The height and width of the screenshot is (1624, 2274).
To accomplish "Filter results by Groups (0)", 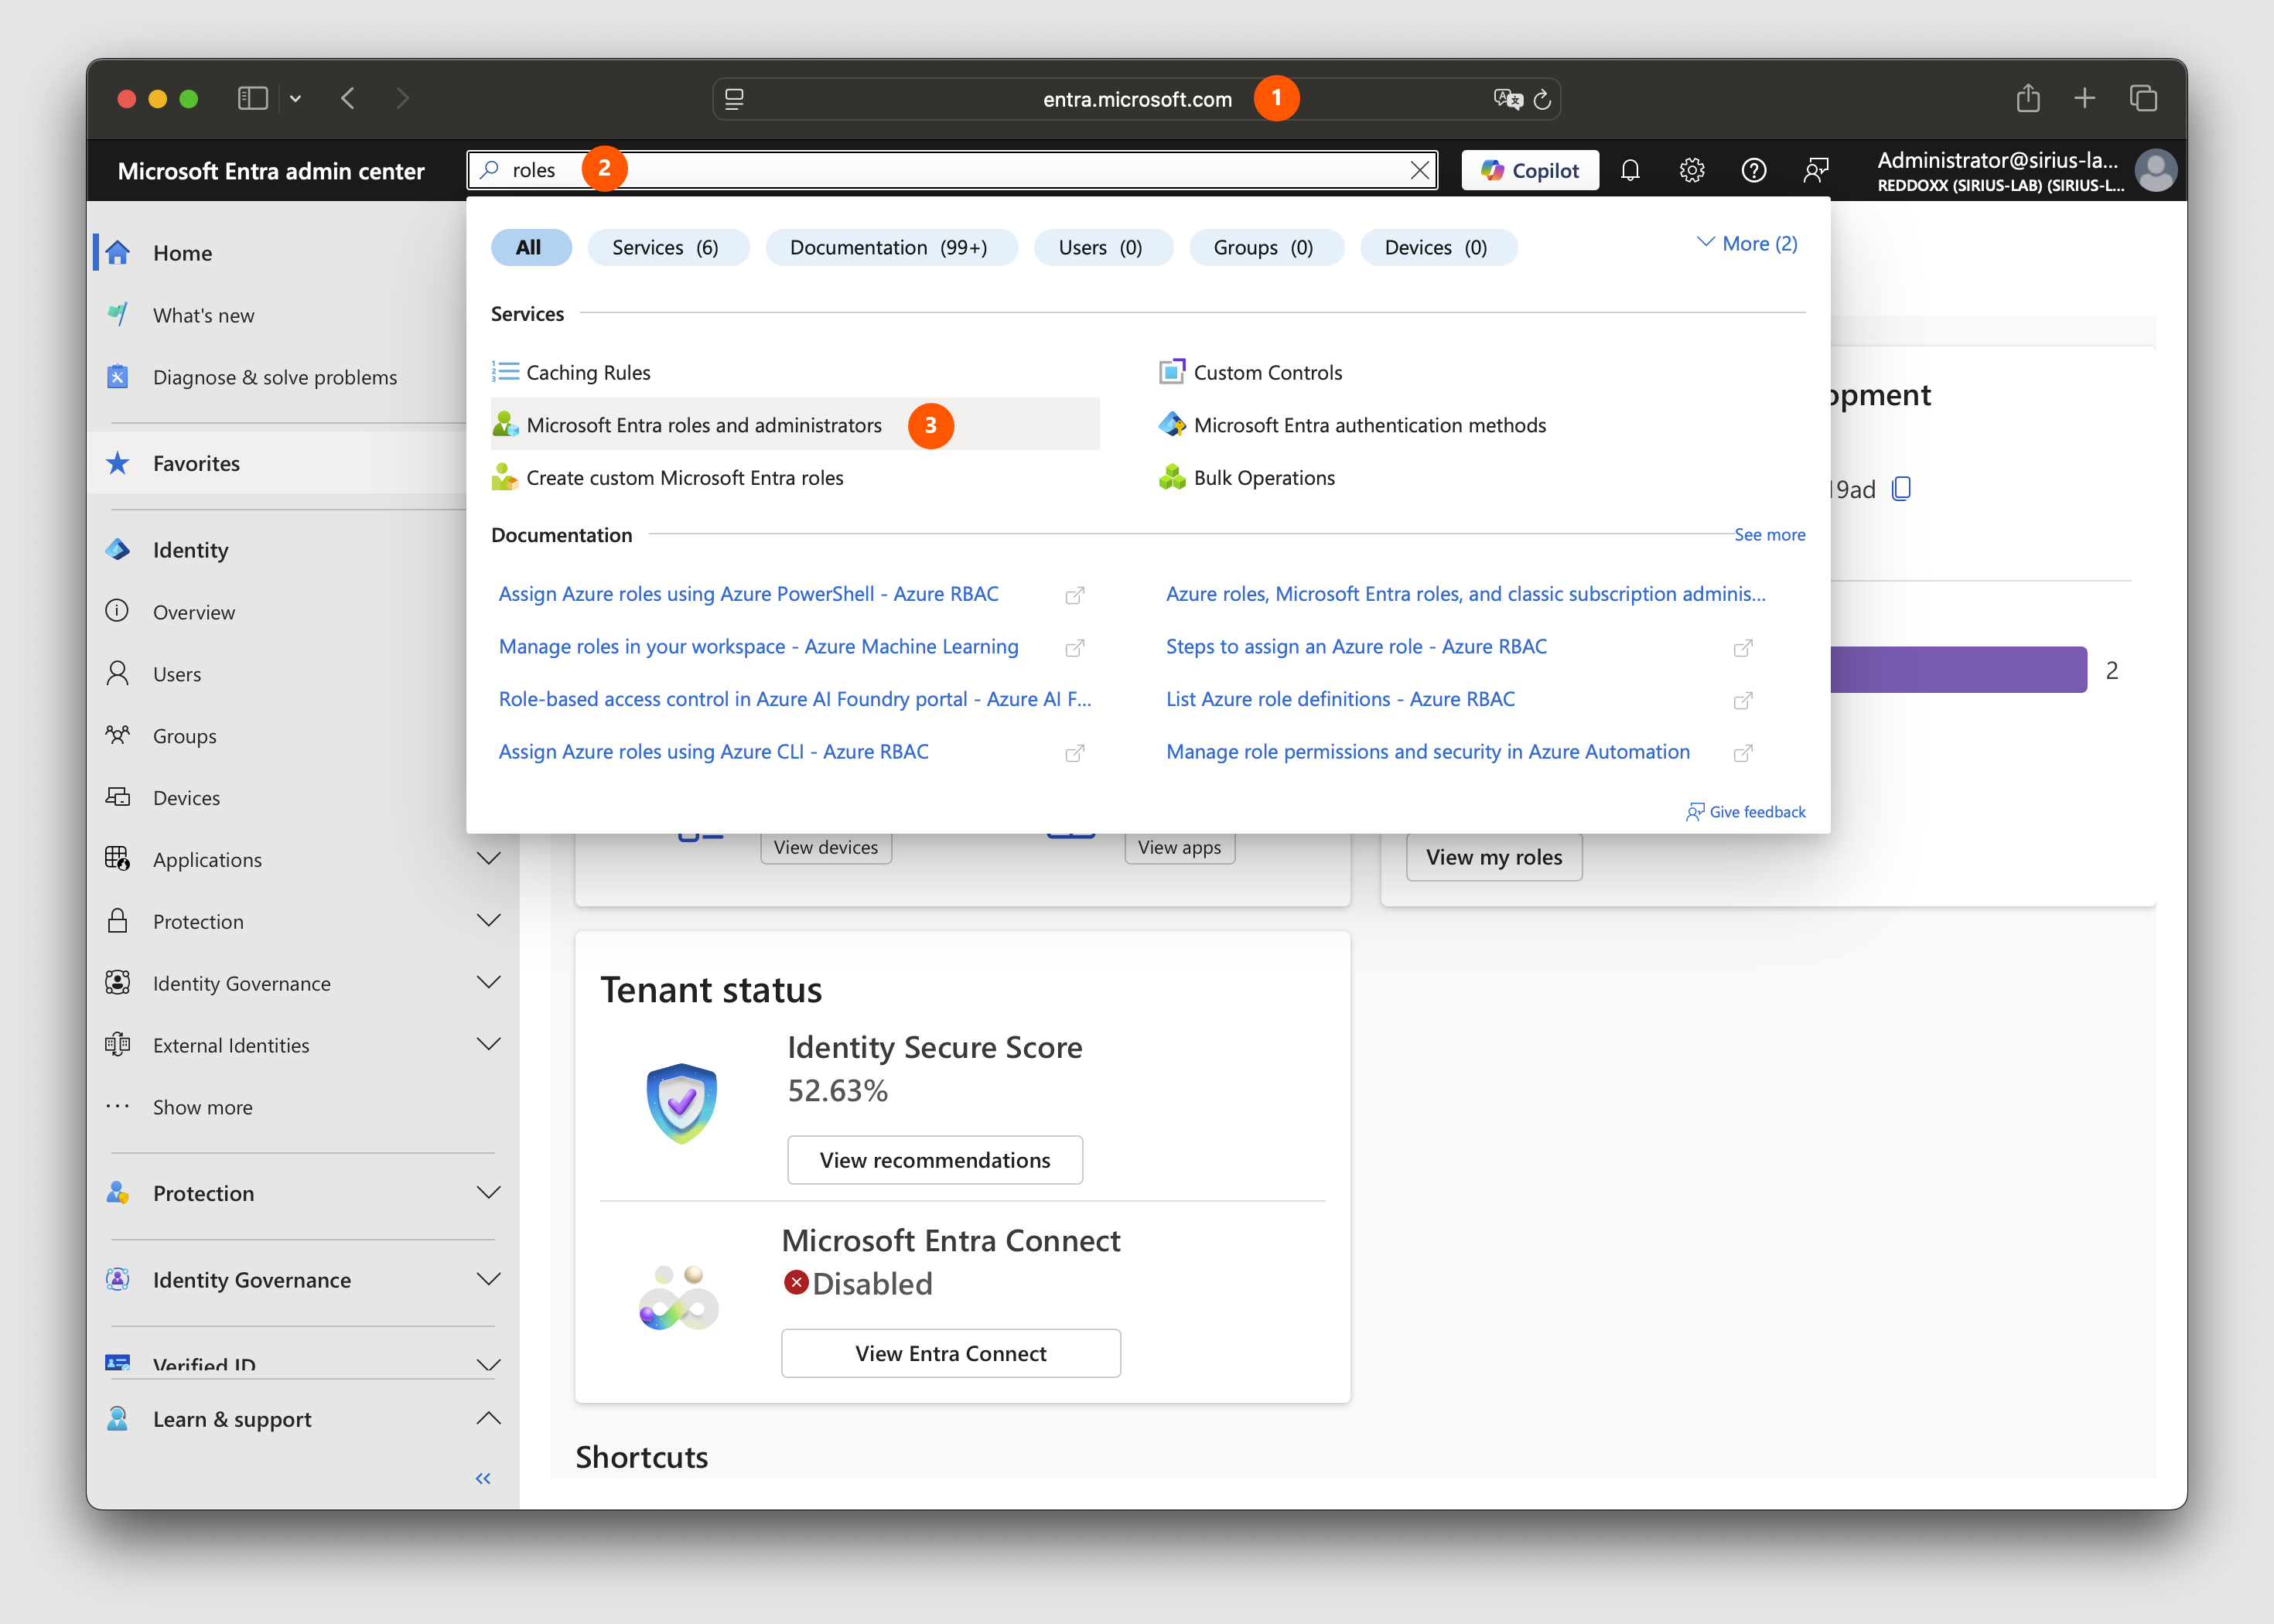I will [1266, 247].
